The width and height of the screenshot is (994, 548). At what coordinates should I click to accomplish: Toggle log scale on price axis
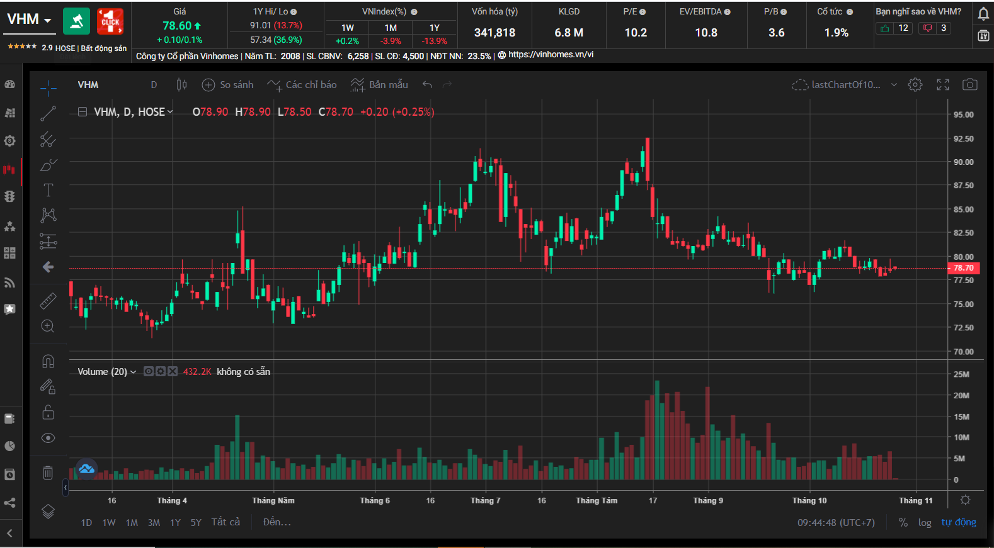[x=924, y=522]
